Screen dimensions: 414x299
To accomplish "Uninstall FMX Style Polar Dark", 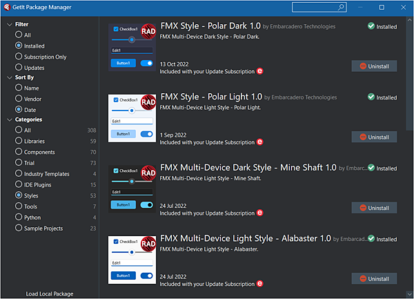I will tap(374, 66).
